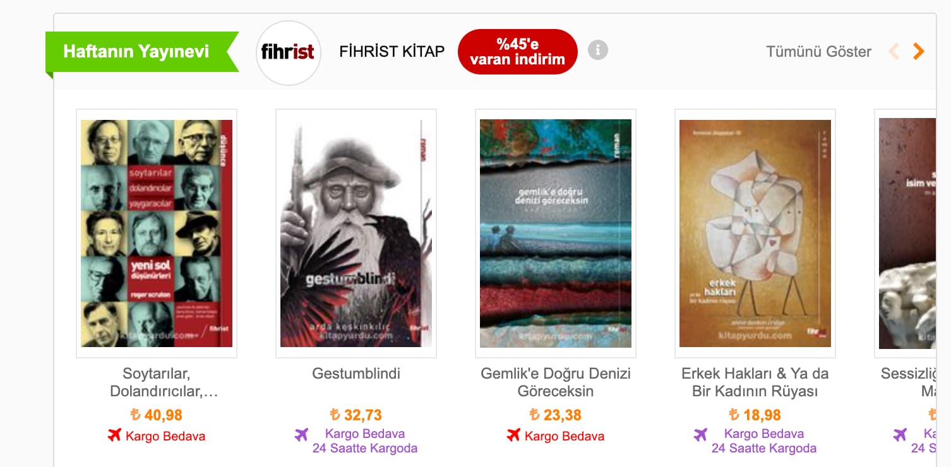
Task: Open Erkek Hakları book cover image
Action: [755, 233]
